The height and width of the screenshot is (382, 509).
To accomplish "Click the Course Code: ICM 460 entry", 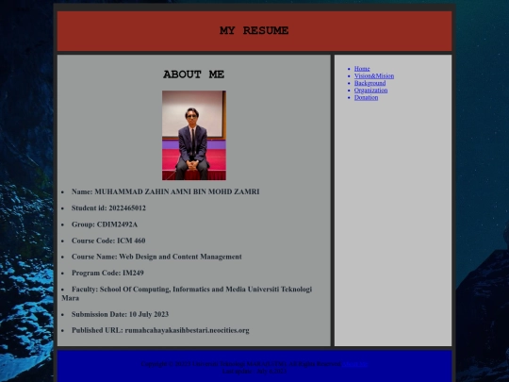I will click(108, 241).
